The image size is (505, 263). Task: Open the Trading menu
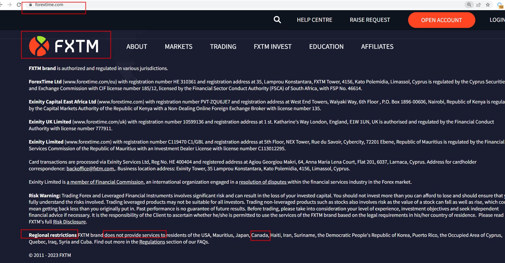[223, 46]
